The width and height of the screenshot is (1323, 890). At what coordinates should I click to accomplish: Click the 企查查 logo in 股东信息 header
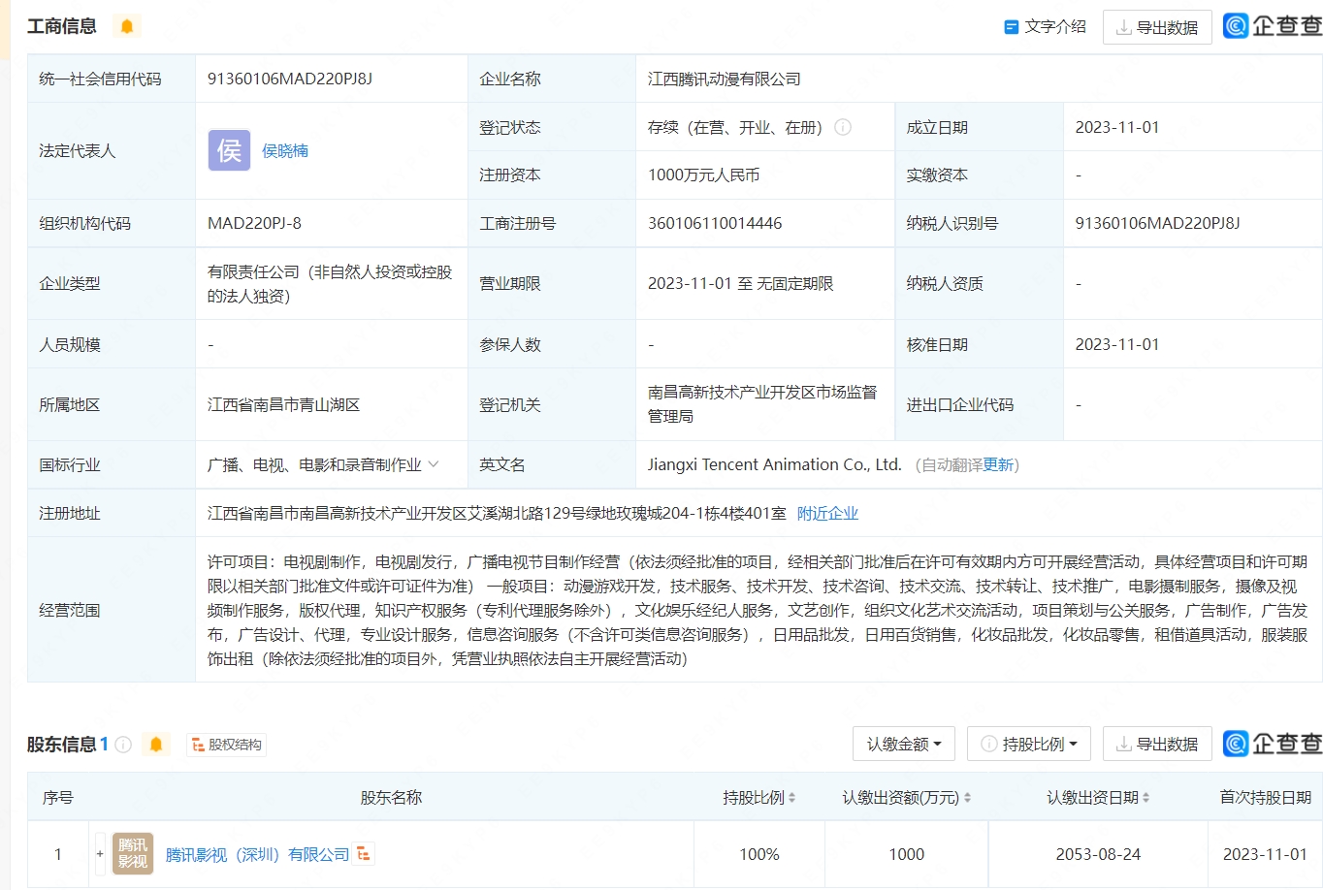coord(1272,744)
